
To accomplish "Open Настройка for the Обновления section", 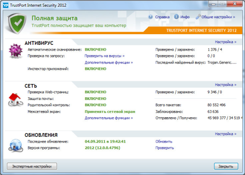I will 226,134.
